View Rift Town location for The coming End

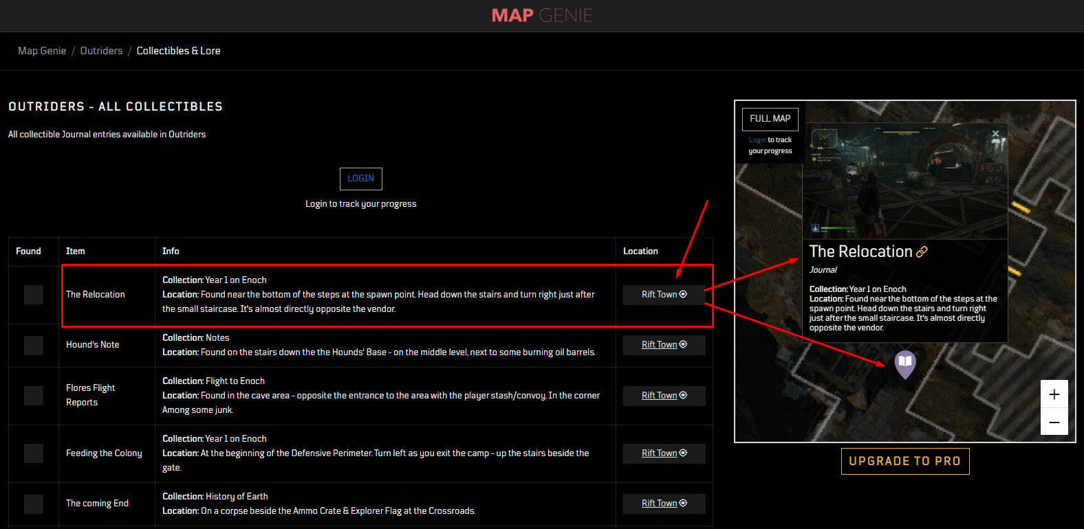tap(664, 504)
